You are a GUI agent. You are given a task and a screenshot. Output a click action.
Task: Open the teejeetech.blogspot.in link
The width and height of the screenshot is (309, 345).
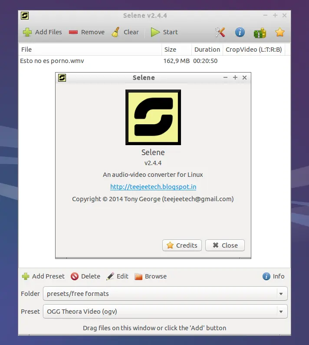coord(153,187)
